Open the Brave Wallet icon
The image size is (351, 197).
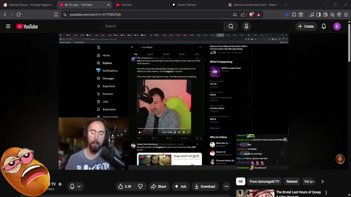(x=325, y=15)
